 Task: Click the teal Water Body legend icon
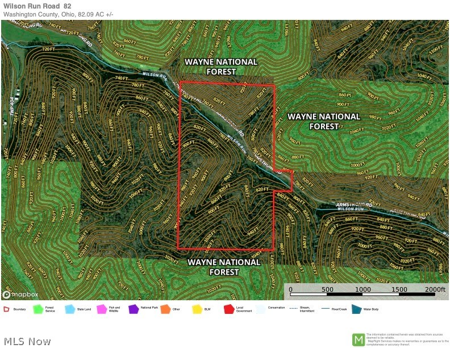click(357, 309)
